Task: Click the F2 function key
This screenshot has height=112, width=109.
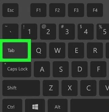Action: (x=57, y=10)
